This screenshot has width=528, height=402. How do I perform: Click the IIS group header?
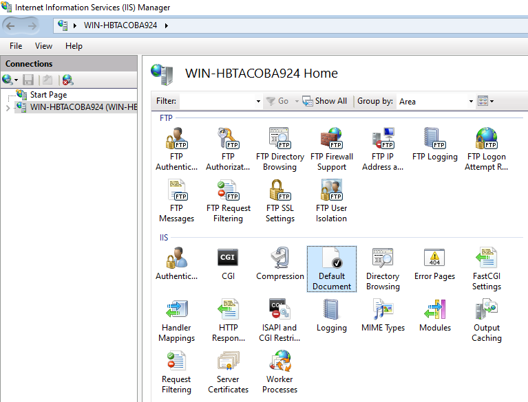(164, 238)
